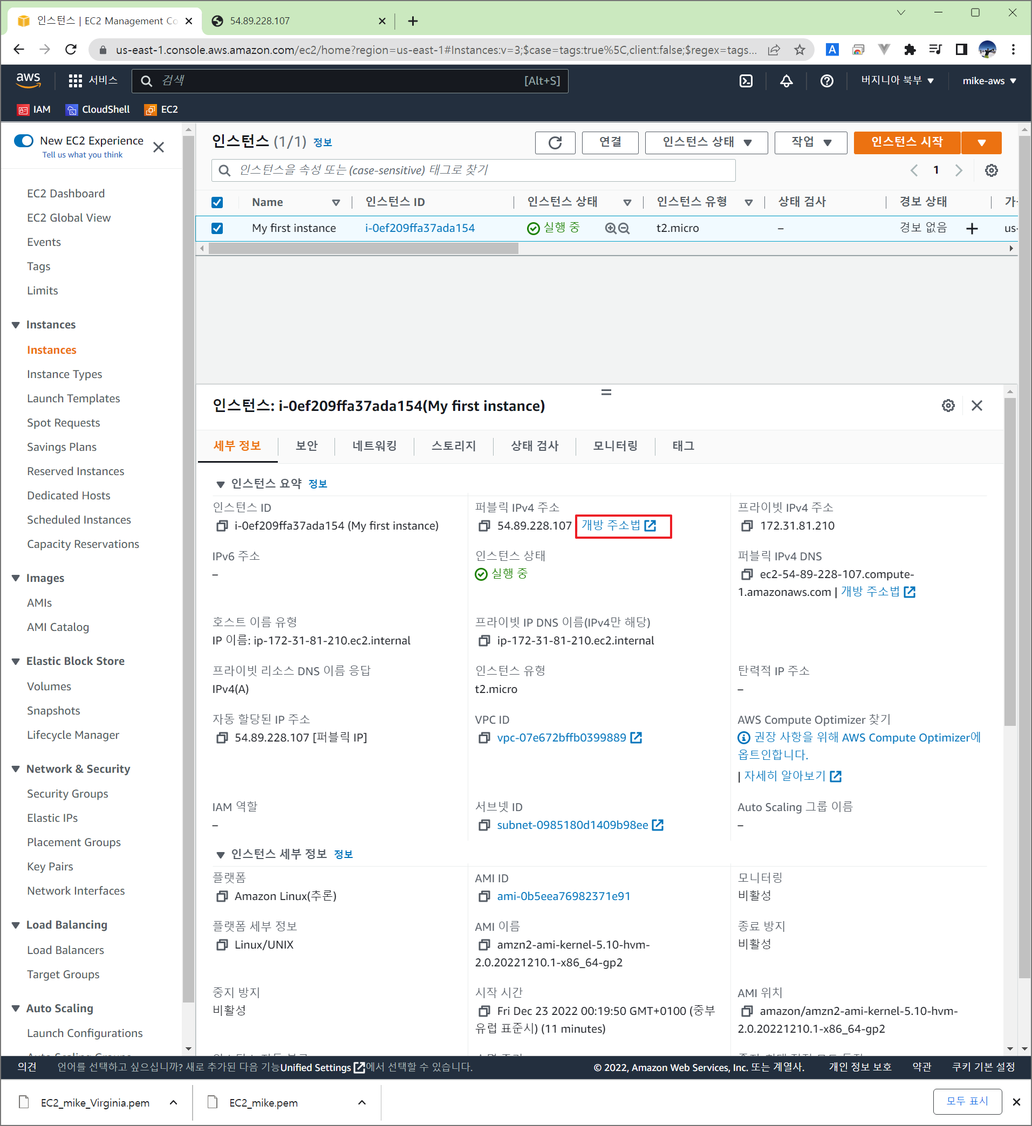
Task: Open address link next to public IPv4
Action: (x=619, y=526)
